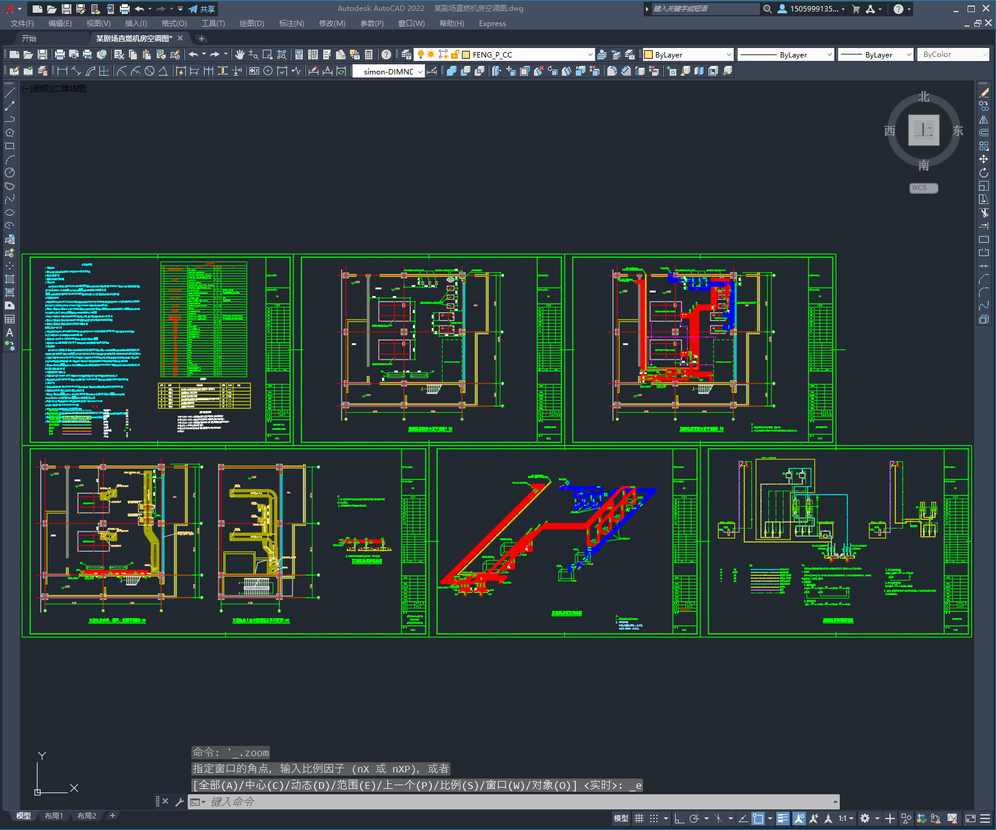Select the Erase modify tool

point(984,93)
